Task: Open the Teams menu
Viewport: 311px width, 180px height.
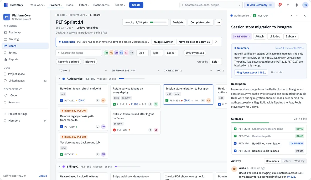Action: click(120, 5)
